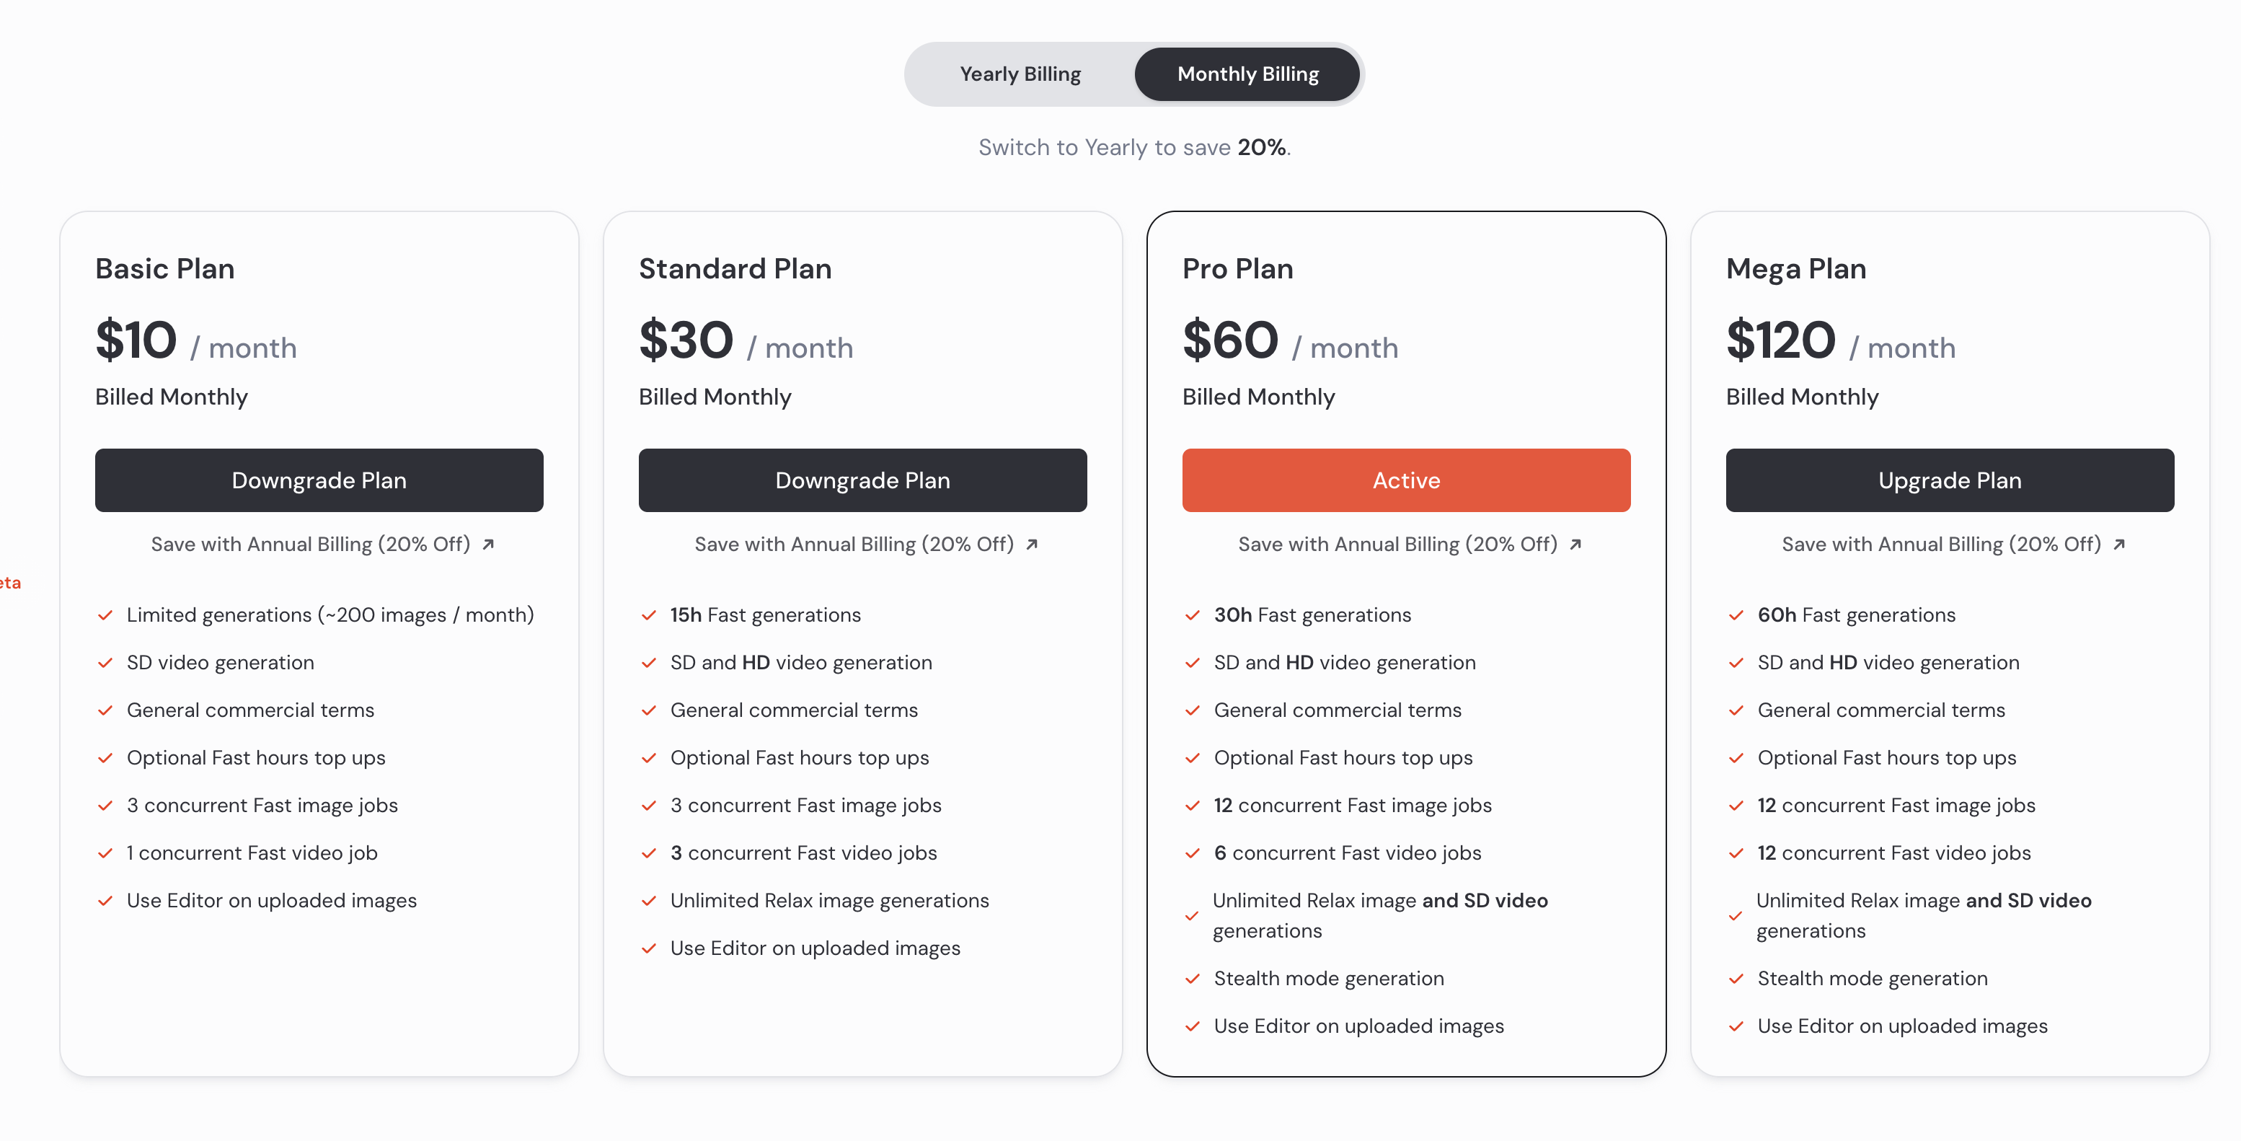Downgrade to the Standard Plan
The height and width of the screenshot is (1141, 2241).
pyautogui.click(x=862, y=480)
